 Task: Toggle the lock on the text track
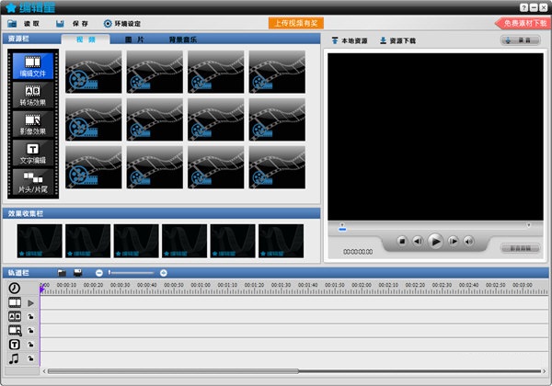click(31, 345)
